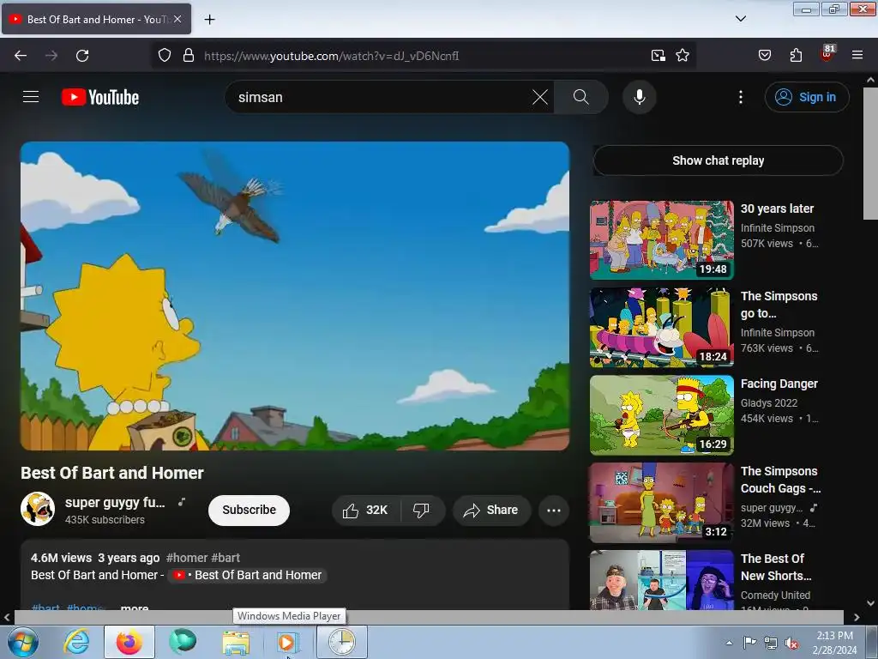Open The Simpsons go to... thumbnail
This screenshot has height=659, width=878.
click(x=661, y=328)
